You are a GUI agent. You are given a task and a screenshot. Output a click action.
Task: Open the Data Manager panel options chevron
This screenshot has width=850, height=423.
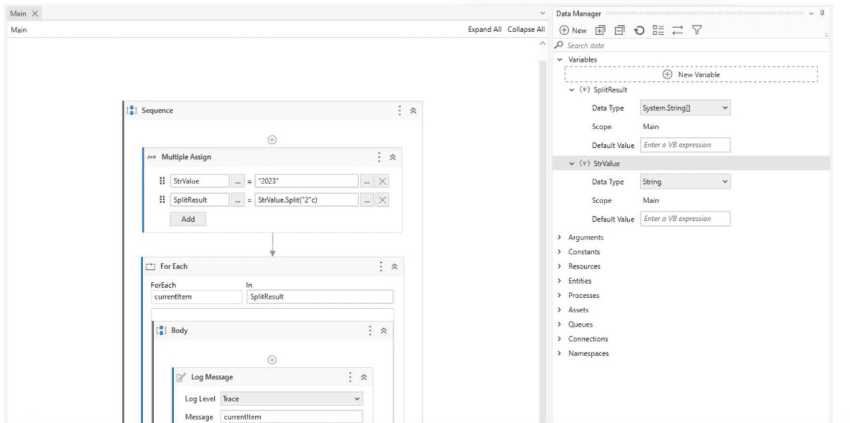(x=812, y=13)
